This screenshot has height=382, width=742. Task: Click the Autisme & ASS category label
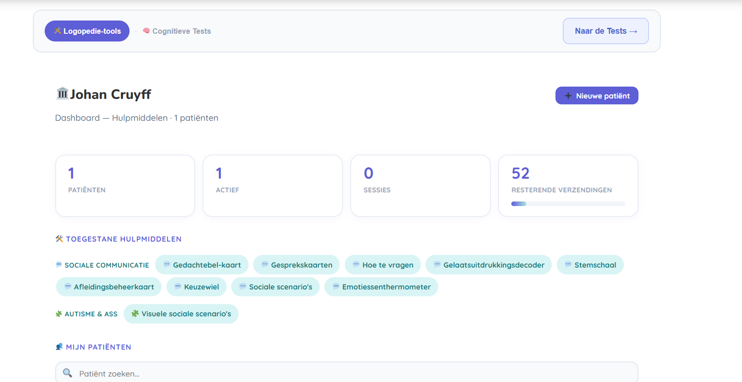91,314
